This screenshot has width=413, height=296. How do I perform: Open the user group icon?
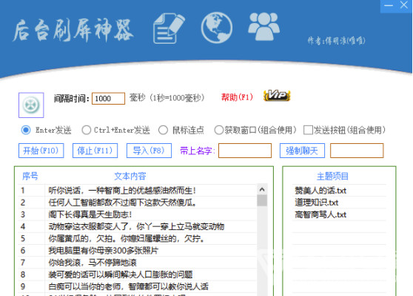(x=263, y=27)
